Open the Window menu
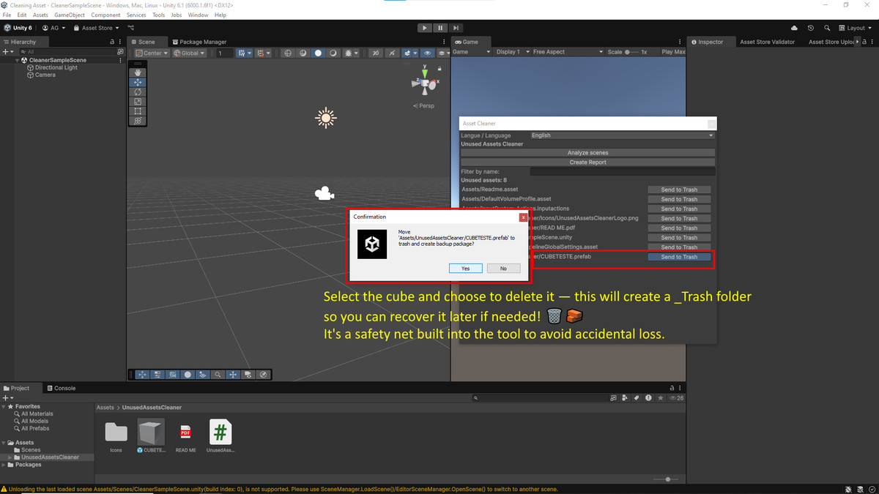This screenshot has height=494, width=879. [x=198, y=15]
